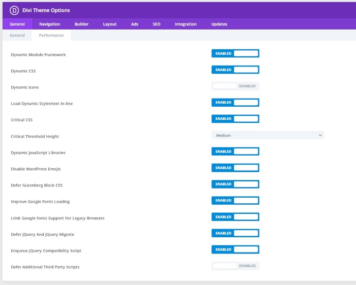This screenshot has height=285, width=356.
Task: Select the General sub-tab
Action: tap(17, 36)
